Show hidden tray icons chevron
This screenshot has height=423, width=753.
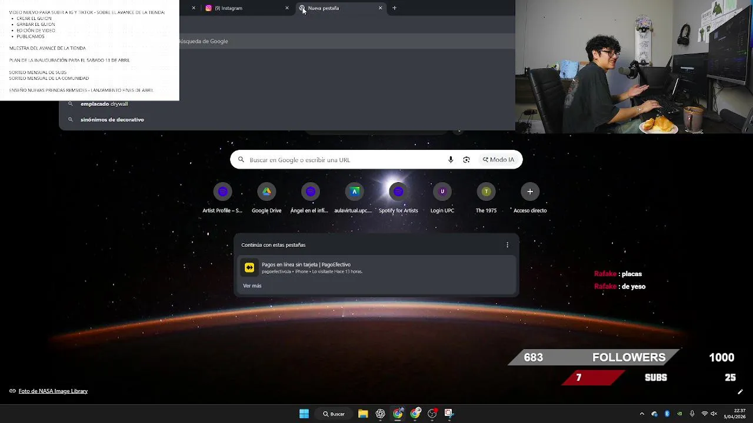pyautogui.click(x=642, y=414)
